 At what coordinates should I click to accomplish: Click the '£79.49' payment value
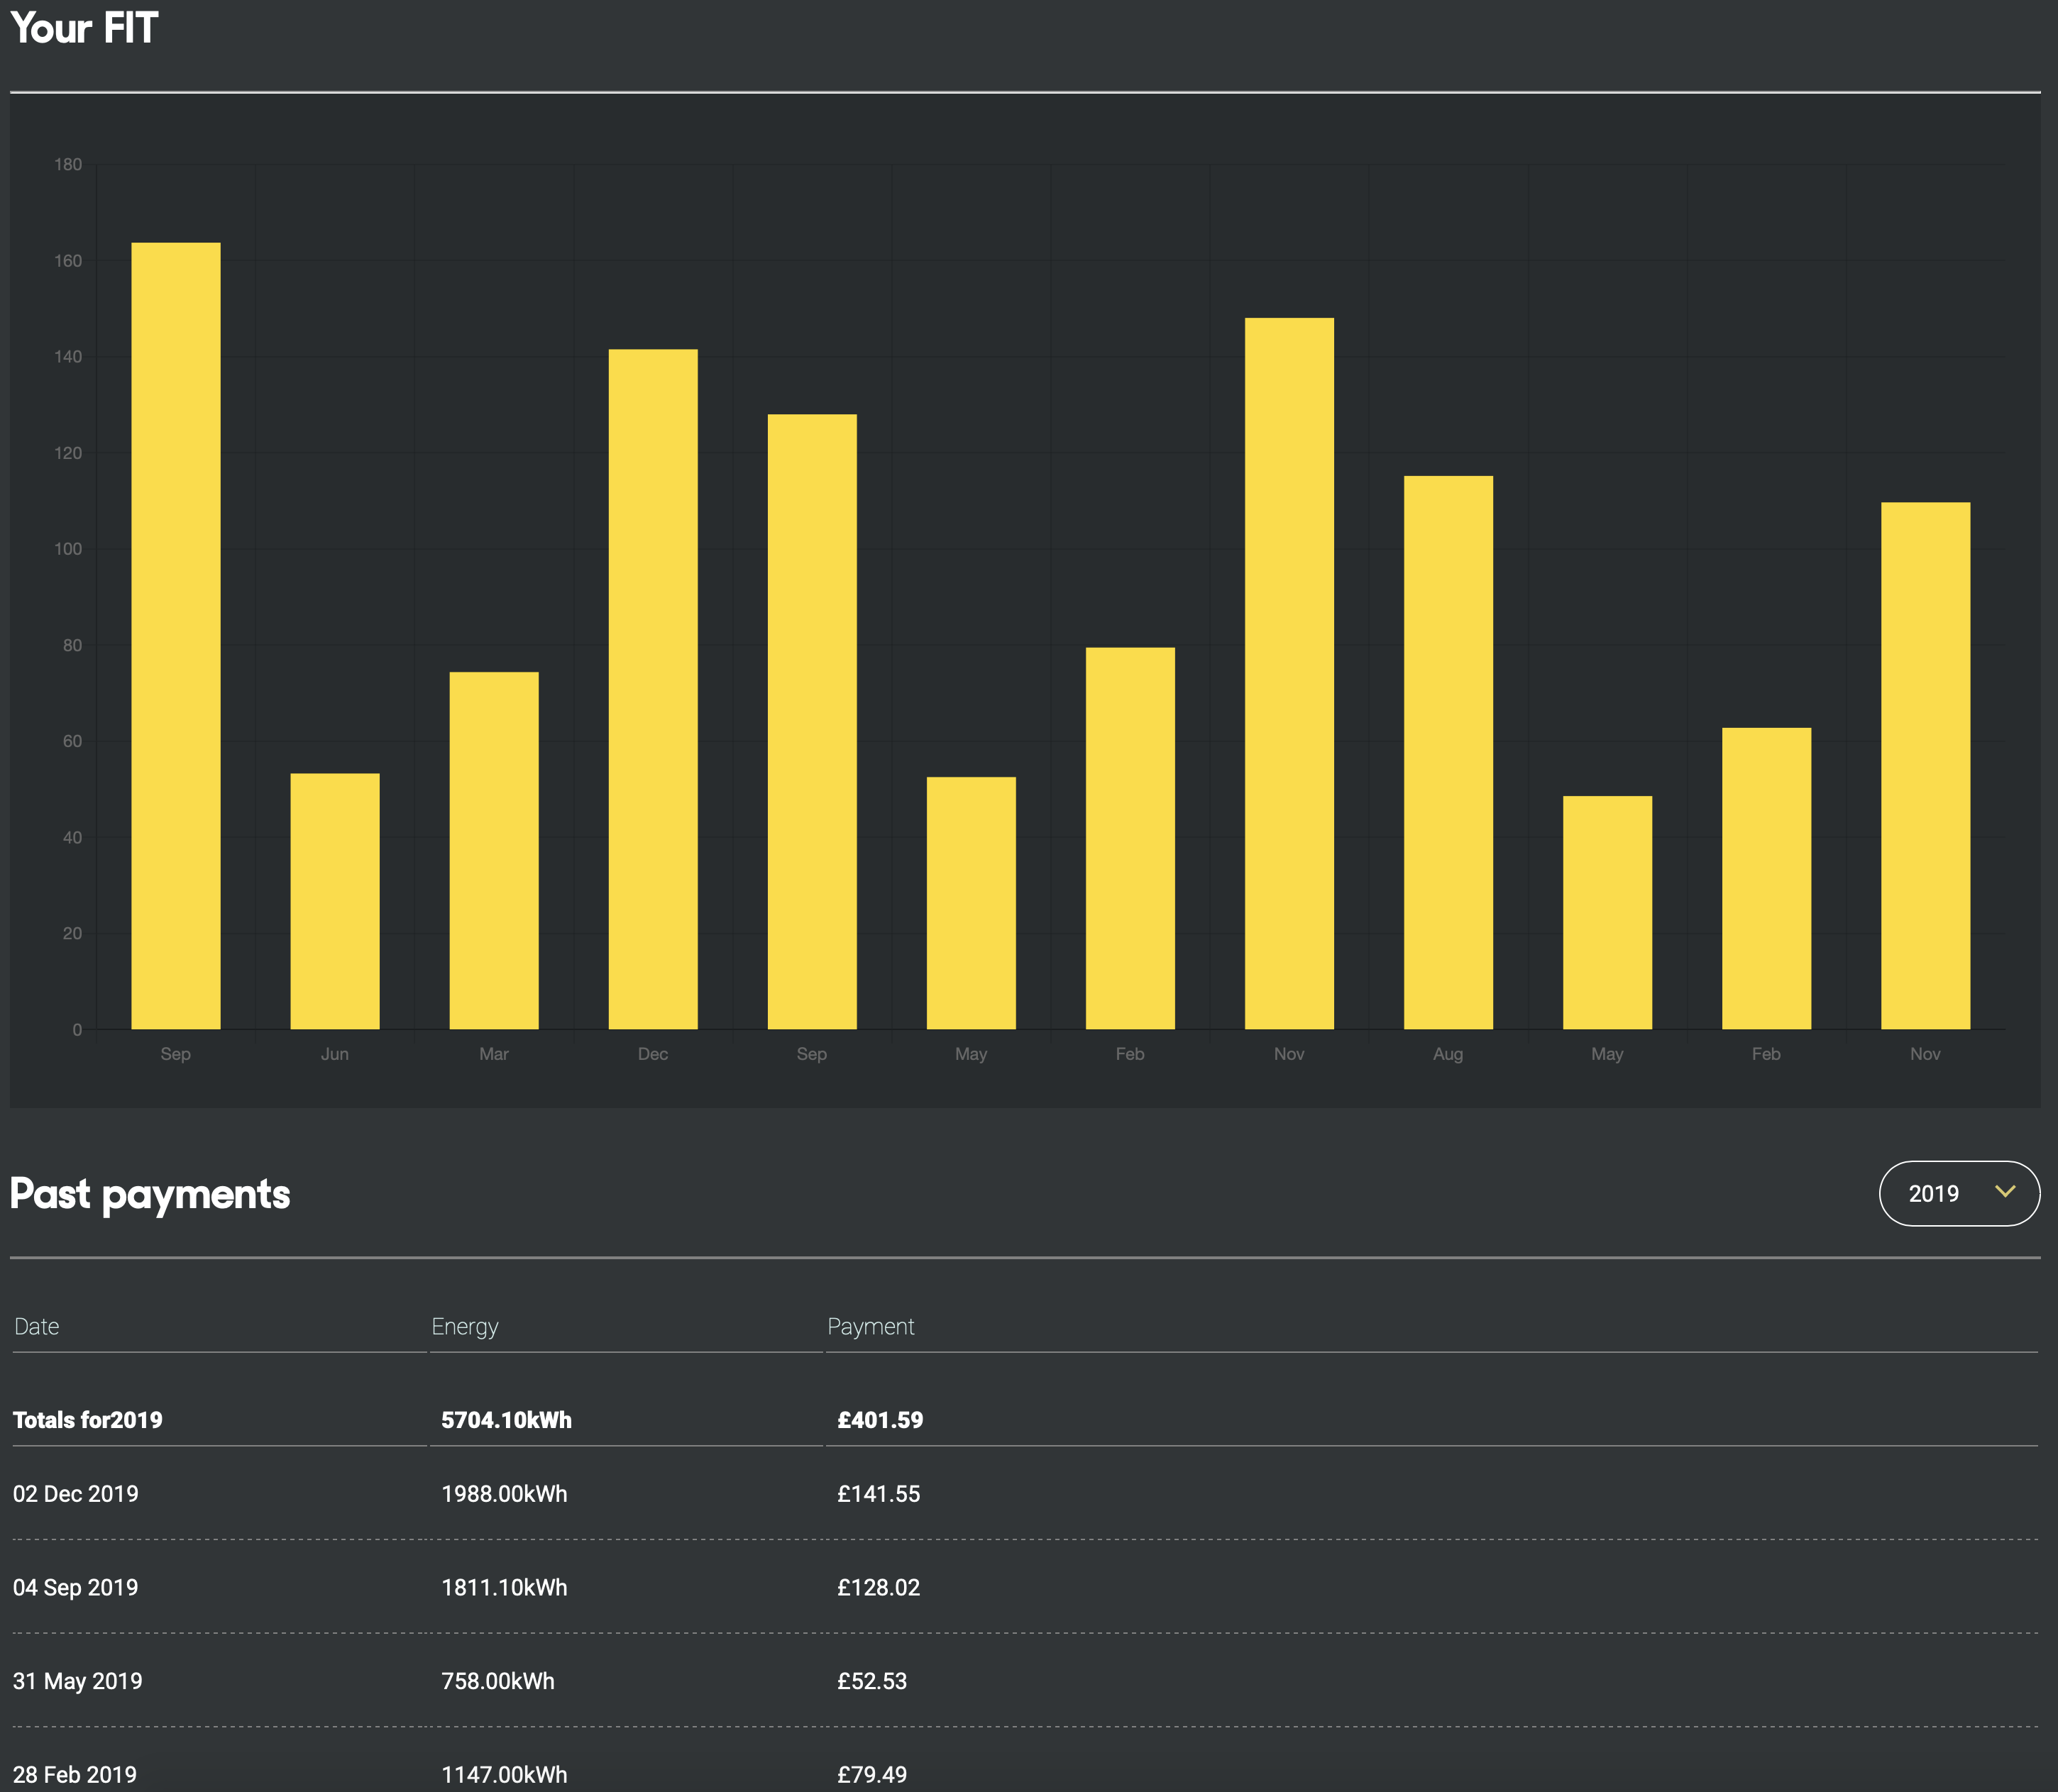872,1775
